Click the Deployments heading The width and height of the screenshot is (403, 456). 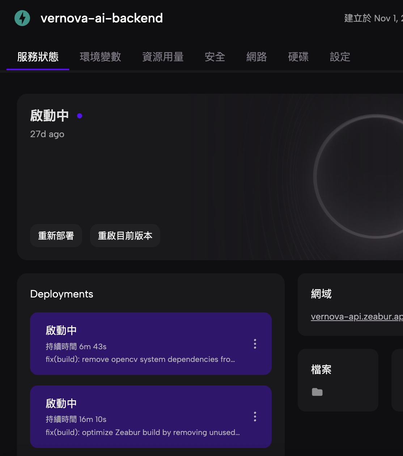62,294
